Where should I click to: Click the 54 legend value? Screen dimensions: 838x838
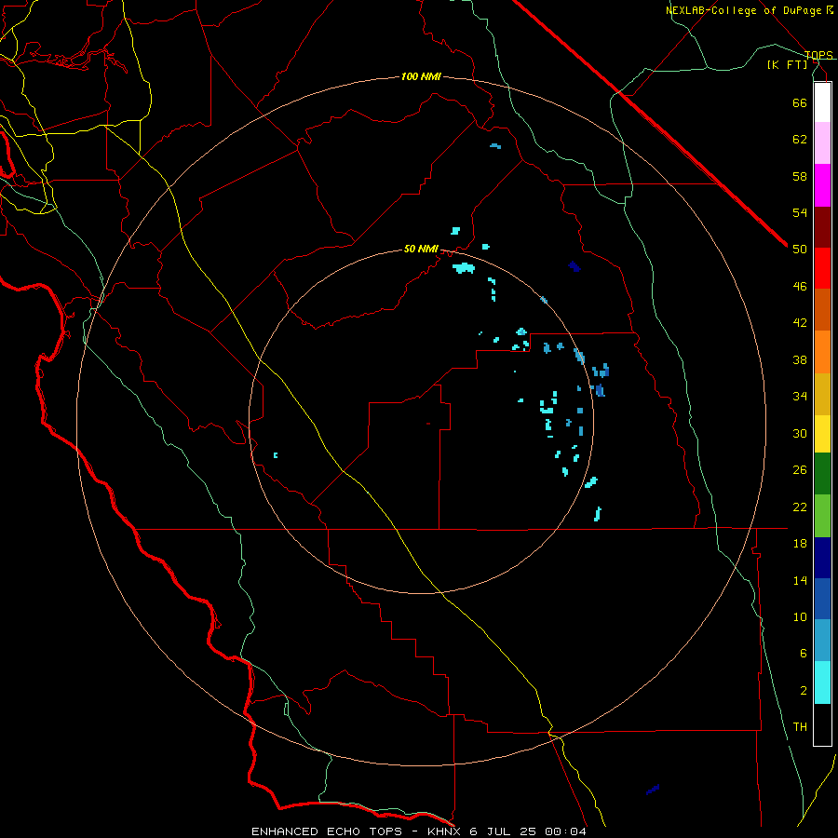pos(800,212)
